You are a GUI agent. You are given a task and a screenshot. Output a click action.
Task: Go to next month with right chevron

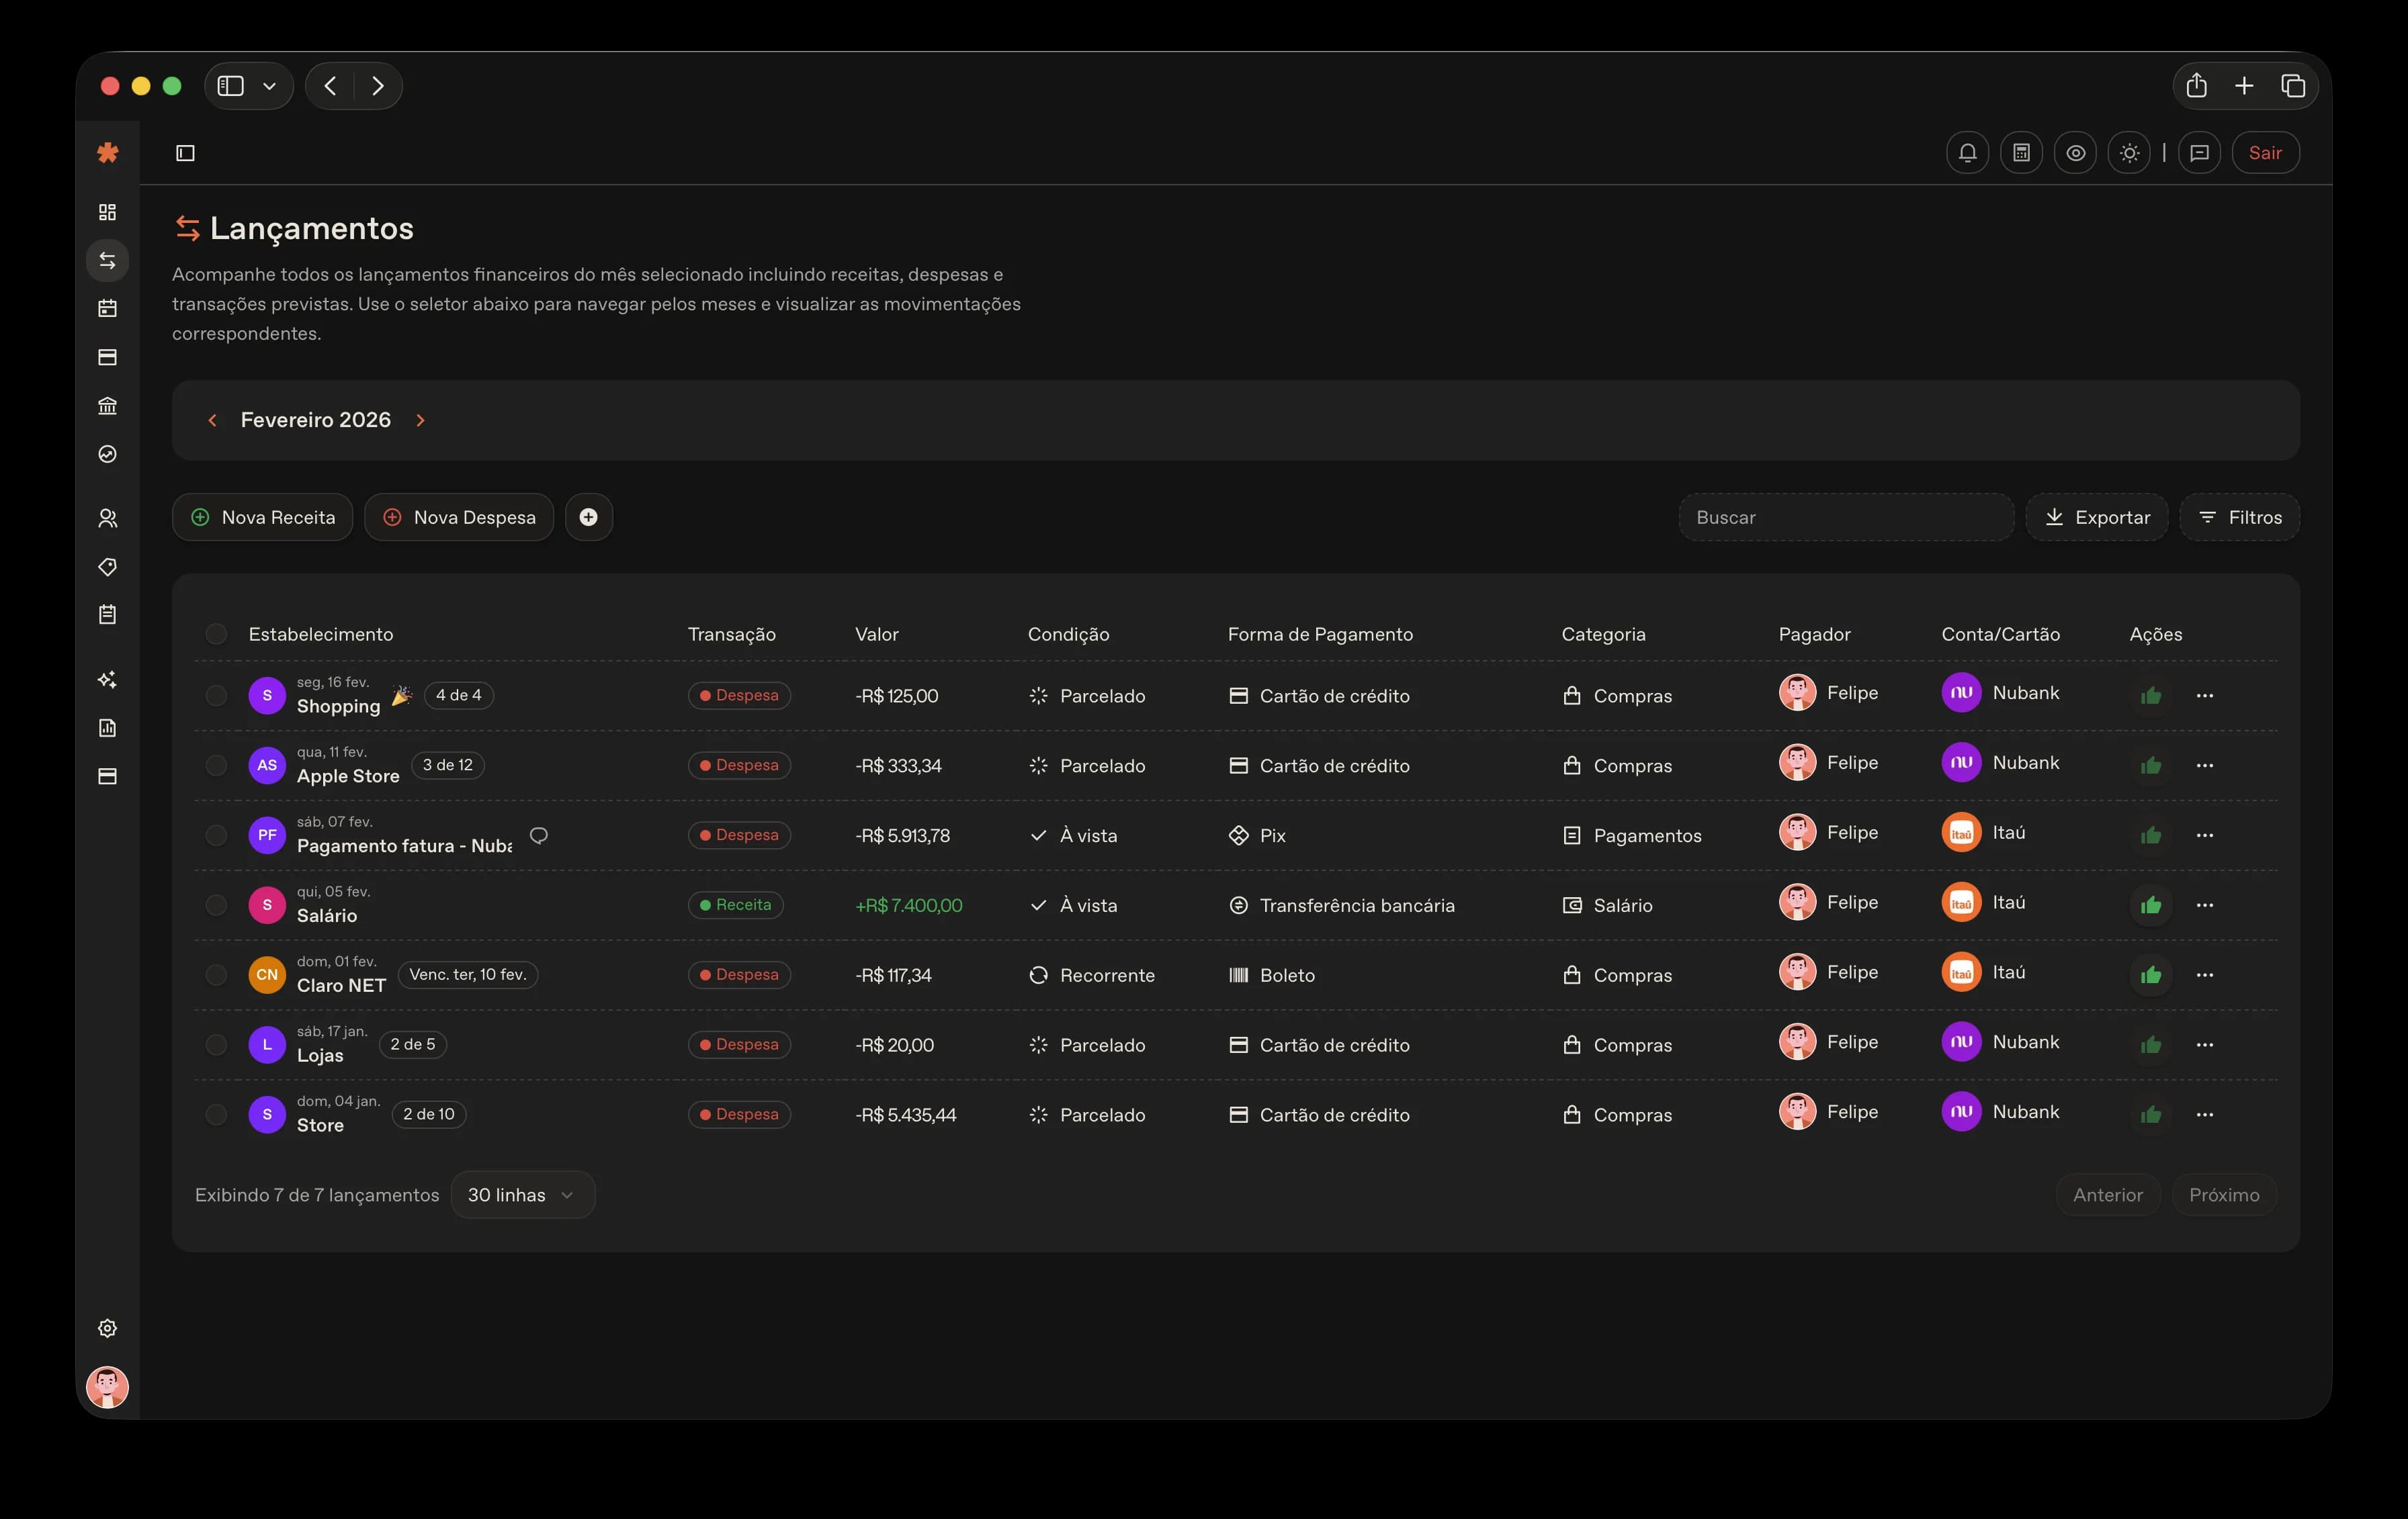(421, 421)
